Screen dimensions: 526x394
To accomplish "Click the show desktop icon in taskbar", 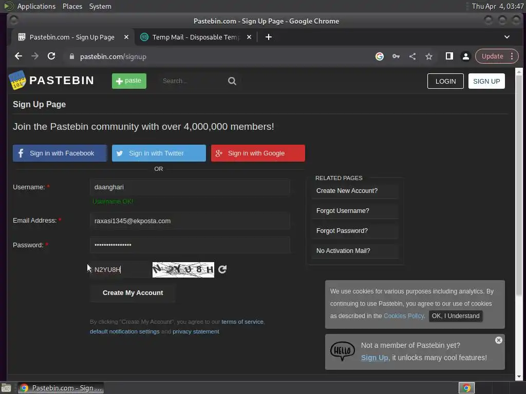I will pos(6,388).
